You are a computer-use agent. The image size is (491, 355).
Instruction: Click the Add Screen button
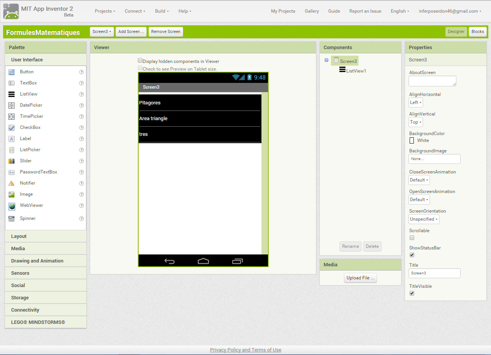pyautogui.click(x=131, y=32)
